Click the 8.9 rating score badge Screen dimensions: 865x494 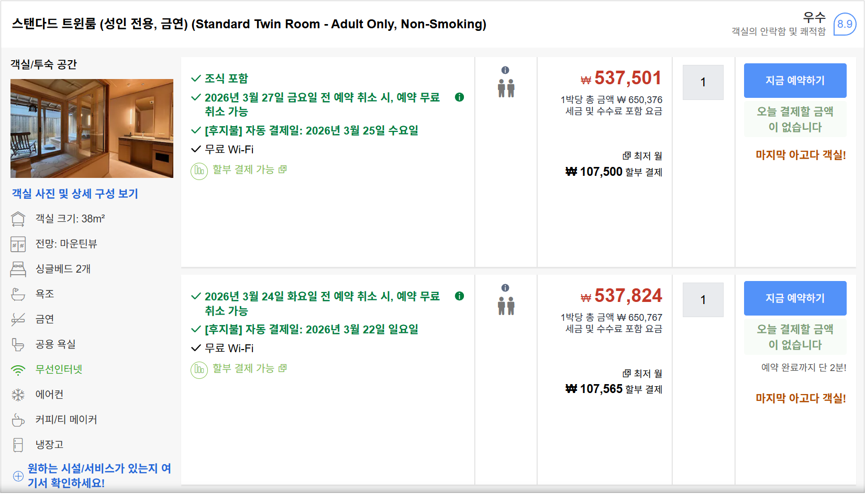[x=844, y=24]
